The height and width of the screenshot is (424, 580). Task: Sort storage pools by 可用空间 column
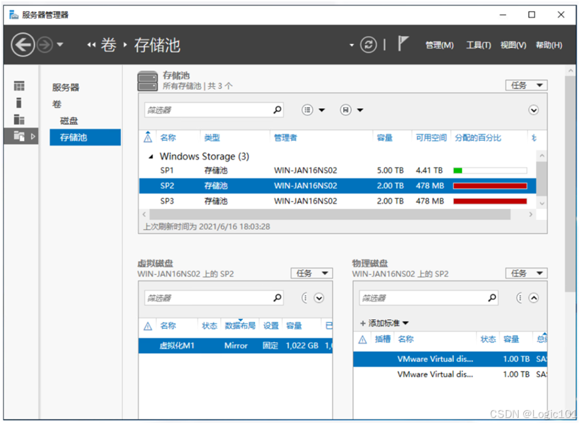[431, 138]
